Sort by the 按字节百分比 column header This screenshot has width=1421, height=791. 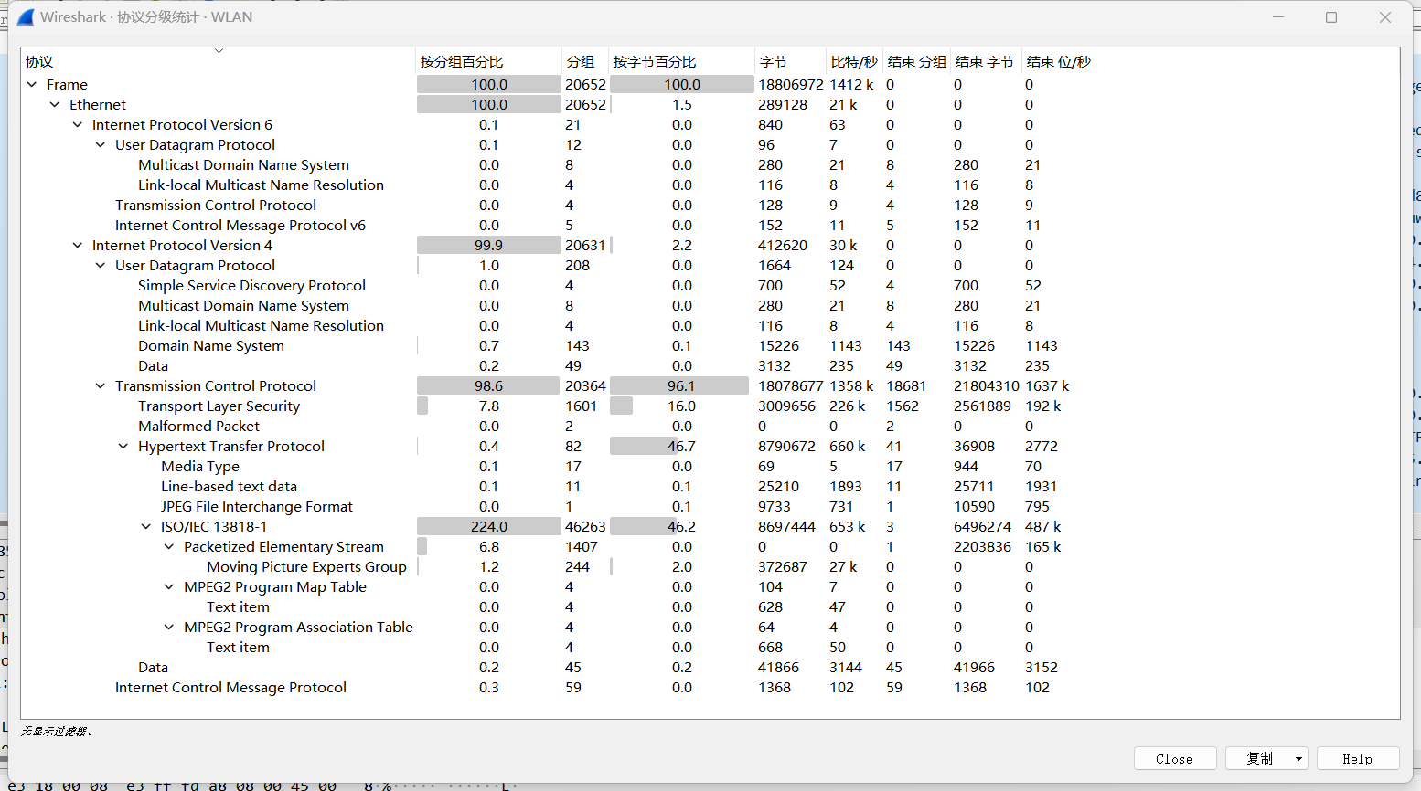coord(681,61)
